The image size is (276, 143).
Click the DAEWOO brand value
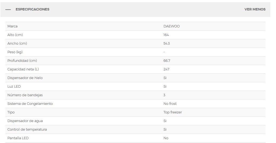point(171,26)
